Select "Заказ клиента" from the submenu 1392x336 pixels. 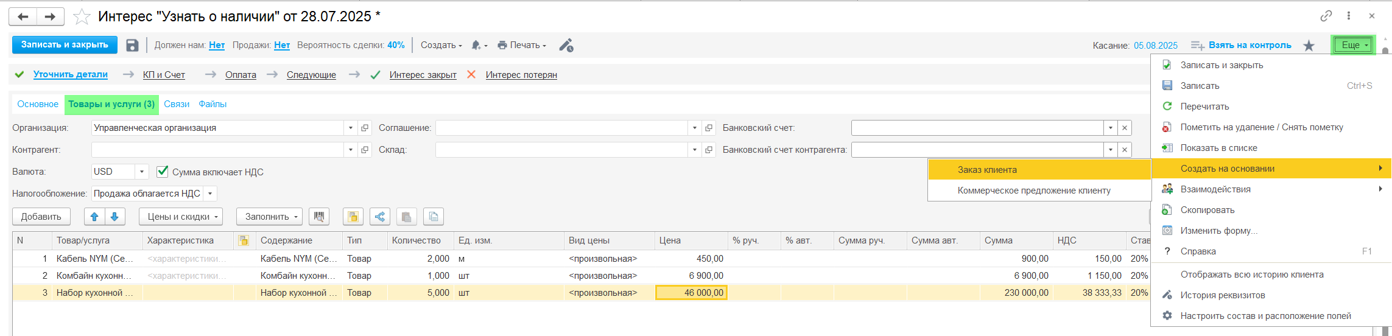[x=986, y=170]
